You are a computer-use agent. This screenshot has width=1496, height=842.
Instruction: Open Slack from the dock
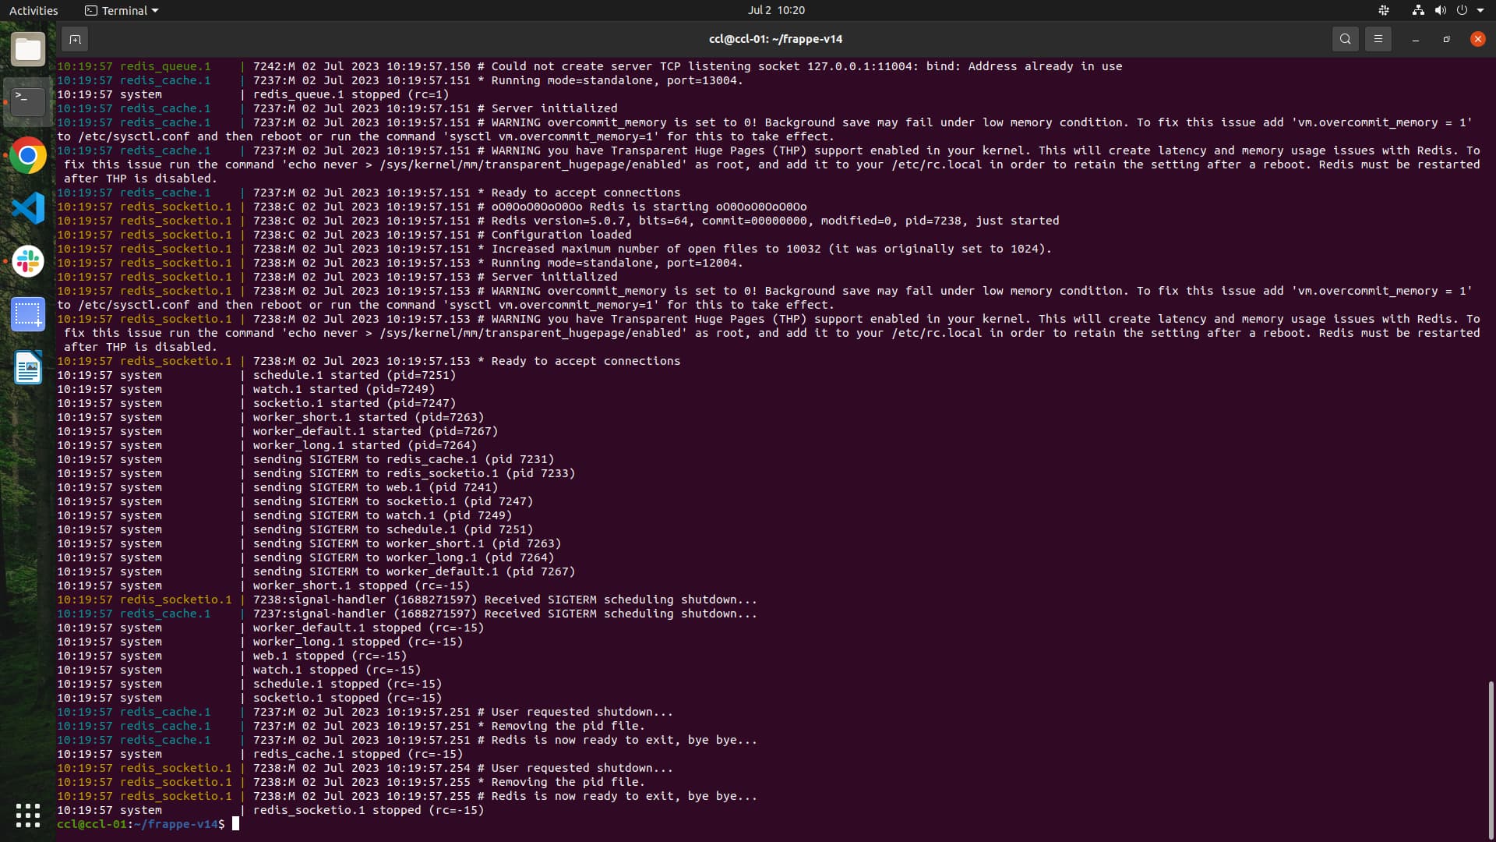28,261
